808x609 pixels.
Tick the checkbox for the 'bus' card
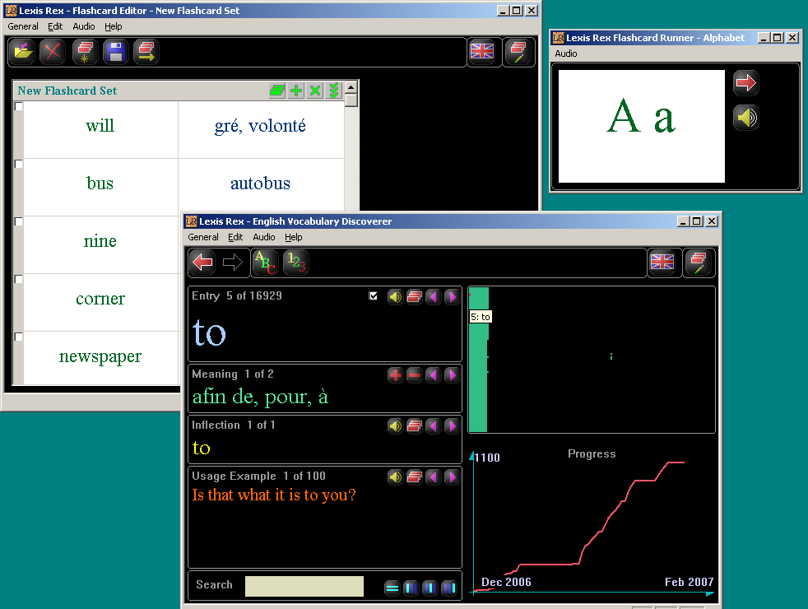pyautogui.click(x=19, y=165)
